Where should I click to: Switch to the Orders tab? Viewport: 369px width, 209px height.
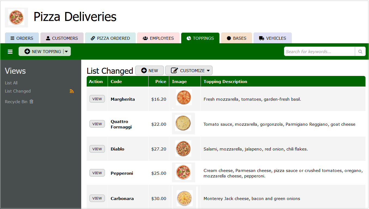(x=22, y=38)
